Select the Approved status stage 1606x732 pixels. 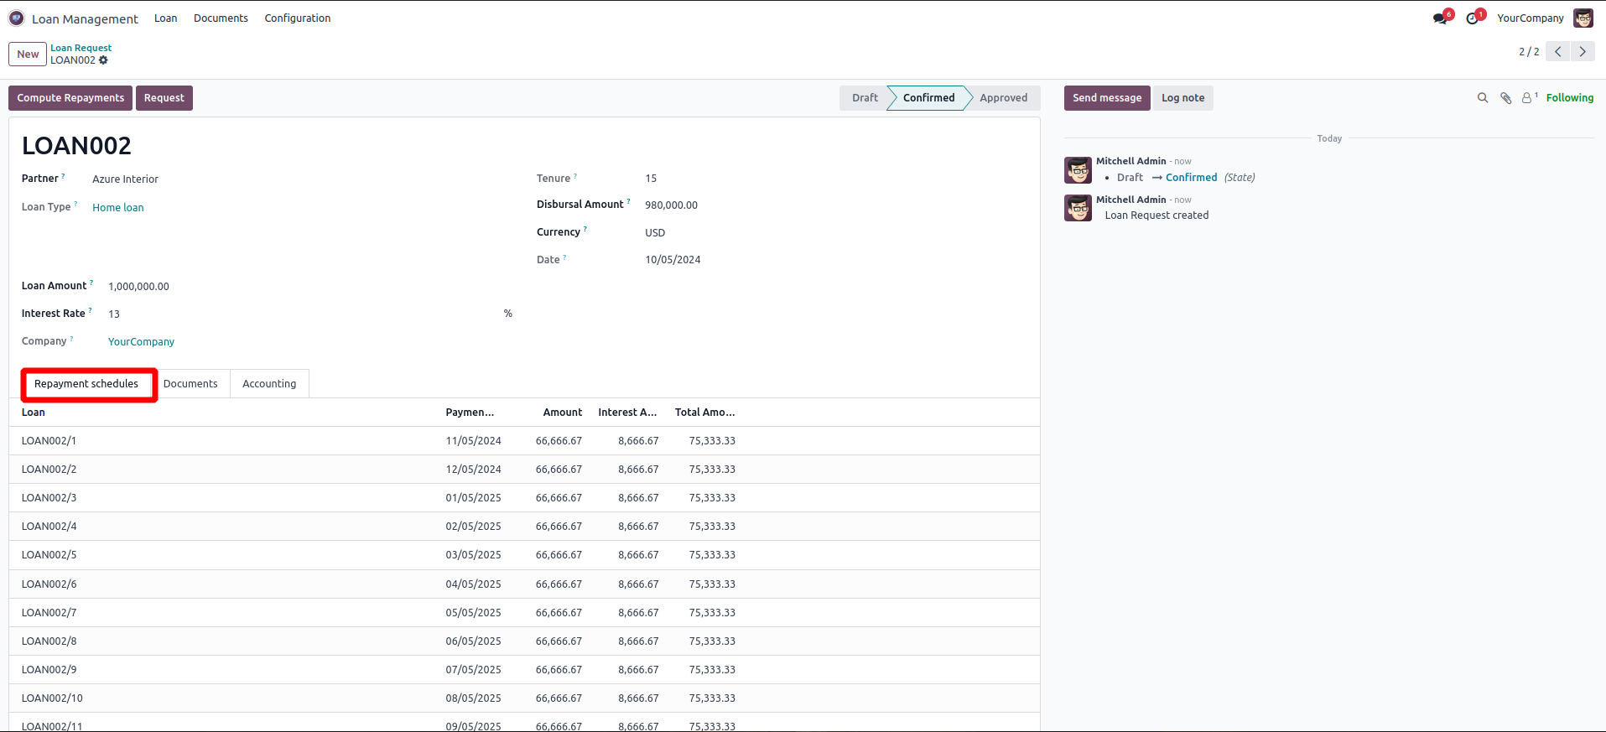tap(1004, 98)
